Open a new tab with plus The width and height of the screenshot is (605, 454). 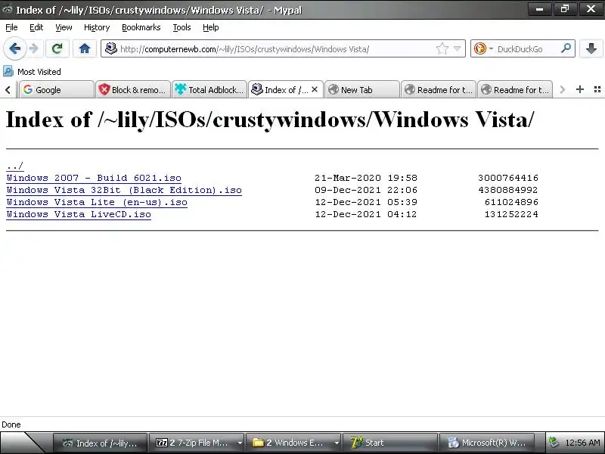[579, 89]
